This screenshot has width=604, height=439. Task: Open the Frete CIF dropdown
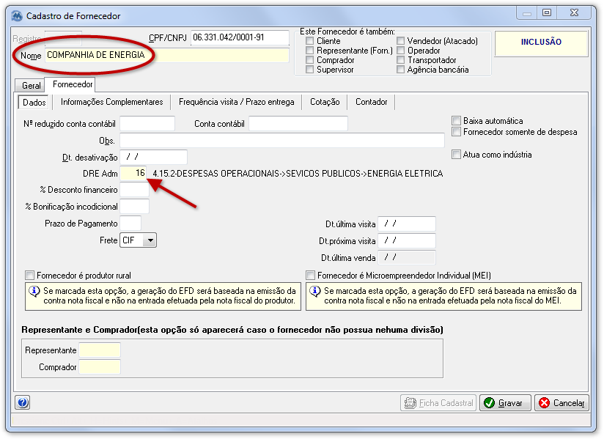(x=150, y=240)
